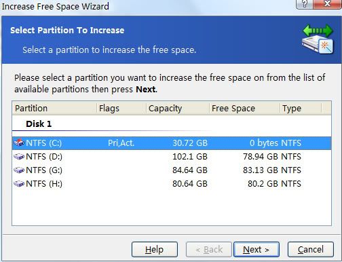Viewport: 342px width, 262px height.
Task: Click the NTFS (D:) drive icon
Action: (19, 156)
